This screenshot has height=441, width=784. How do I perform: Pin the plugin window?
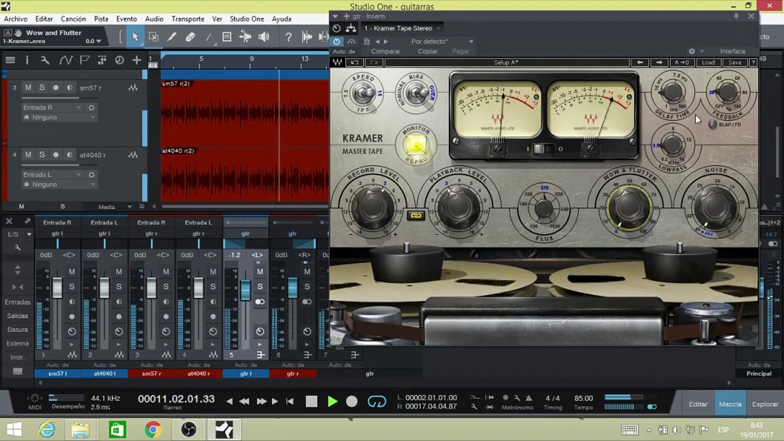click(x=736, y=17)
